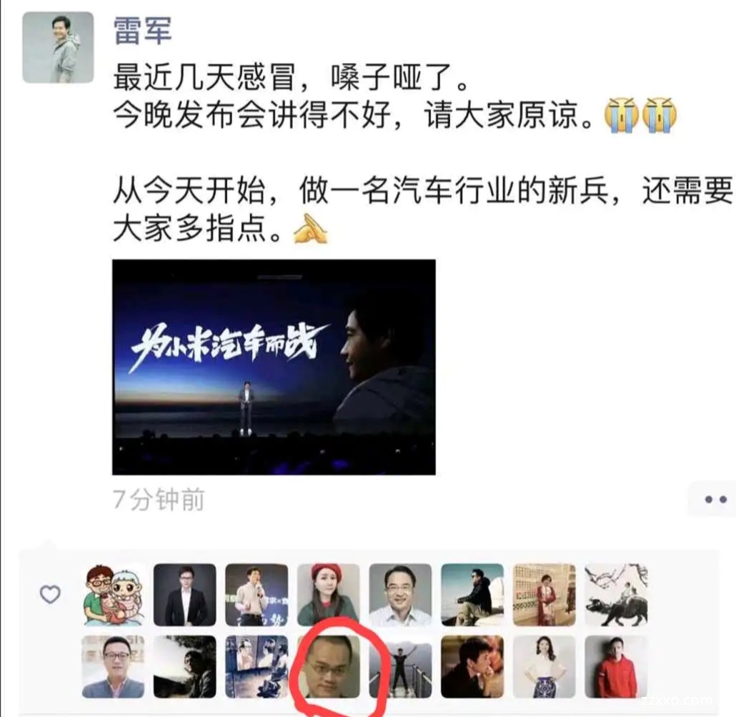Tap the 雷军 username link

point(143,31)
